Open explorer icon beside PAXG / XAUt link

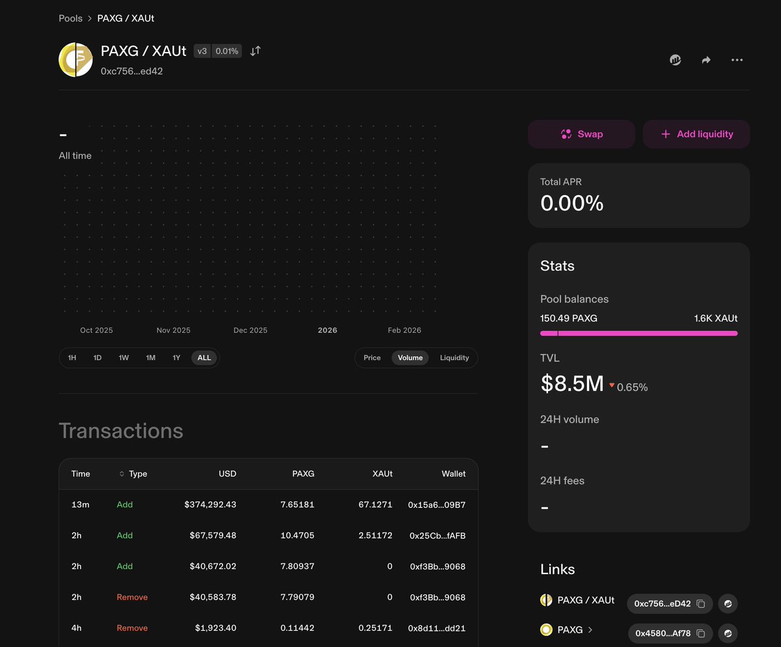[x=728, y=603]
